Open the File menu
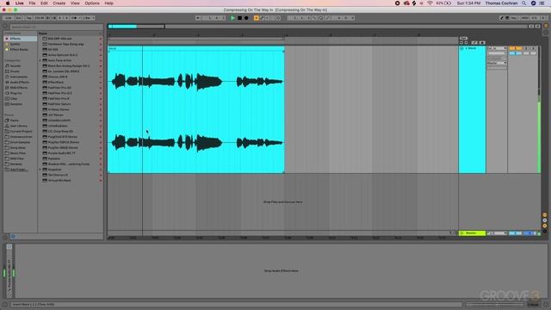 click(32, 3)
